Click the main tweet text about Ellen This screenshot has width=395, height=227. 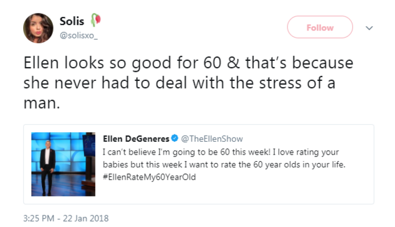pos(188,83)
